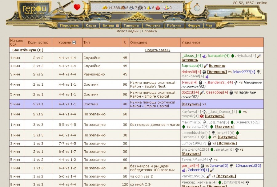Click the sword icon next to Вар-вара
The image size is (277, 187).
click(205, 66)
